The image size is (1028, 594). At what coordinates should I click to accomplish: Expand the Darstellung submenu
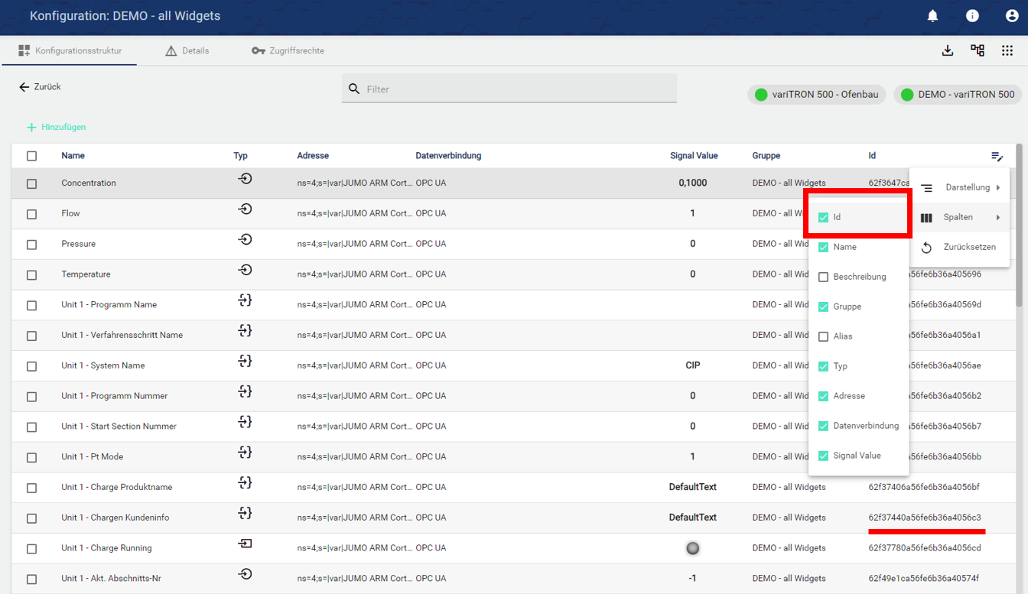click(x=960, y=188)
